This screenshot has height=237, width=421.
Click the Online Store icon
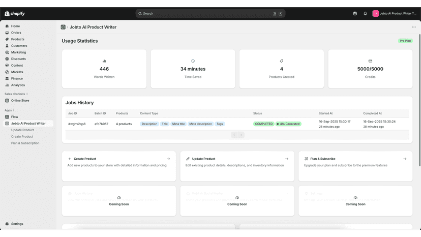coord(7,101)
